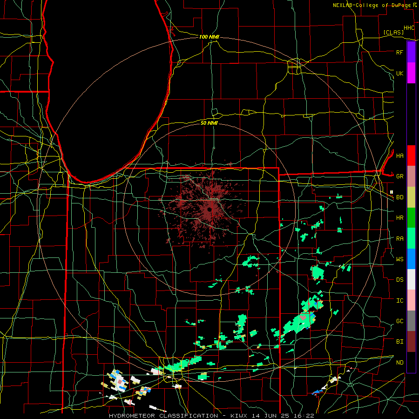Click the blue WS legend color block

click(411, 259)
